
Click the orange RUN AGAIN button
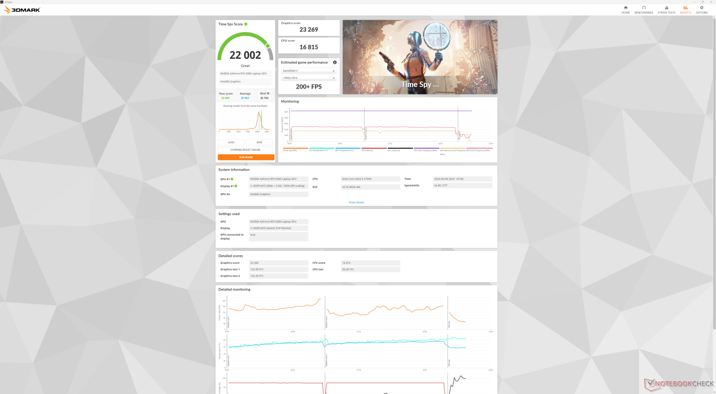coord(246,157)
